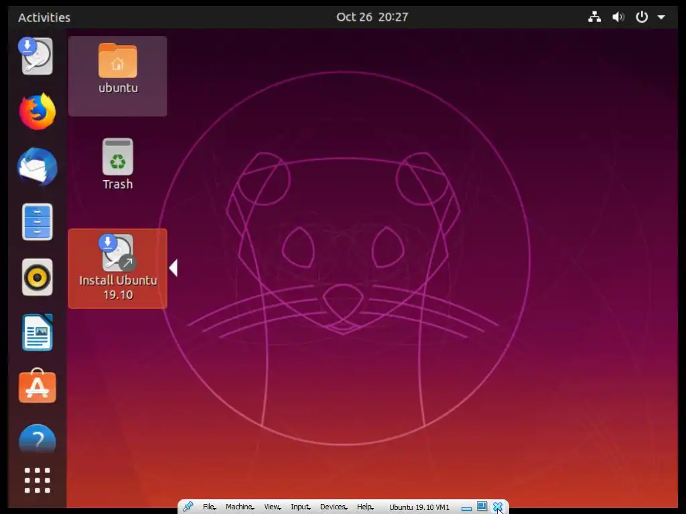686x514 pixels.
Task: Open the File menu in VirtualBox toolbar
Action: (x=209, y=507)
